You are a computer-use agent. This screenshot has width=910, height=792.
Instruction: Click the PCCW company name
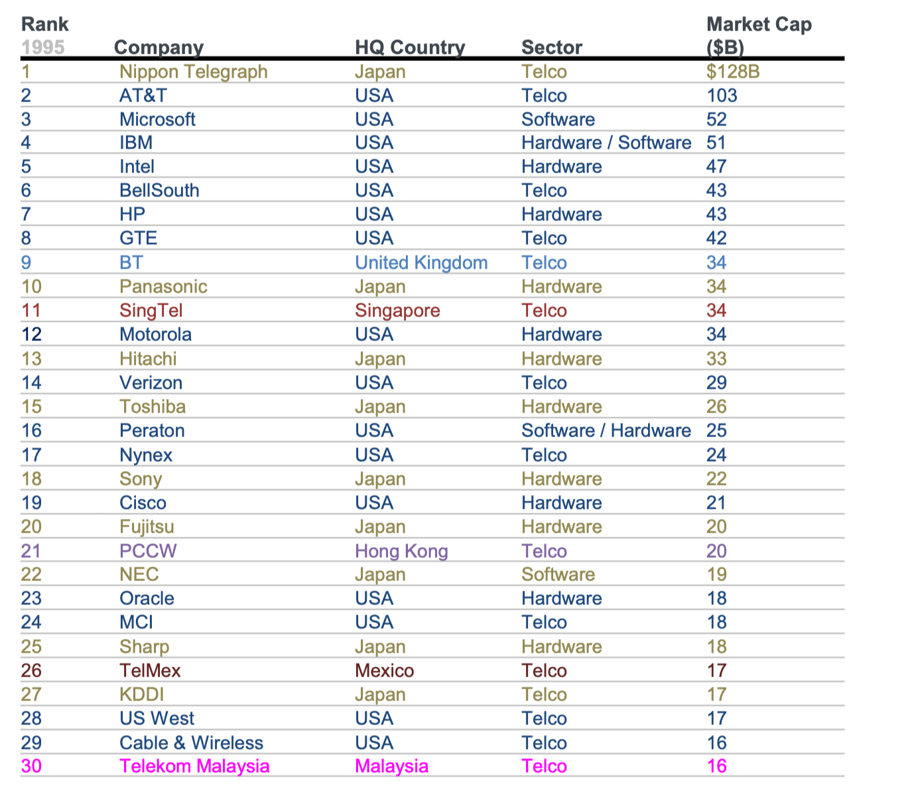coord(148,551)
